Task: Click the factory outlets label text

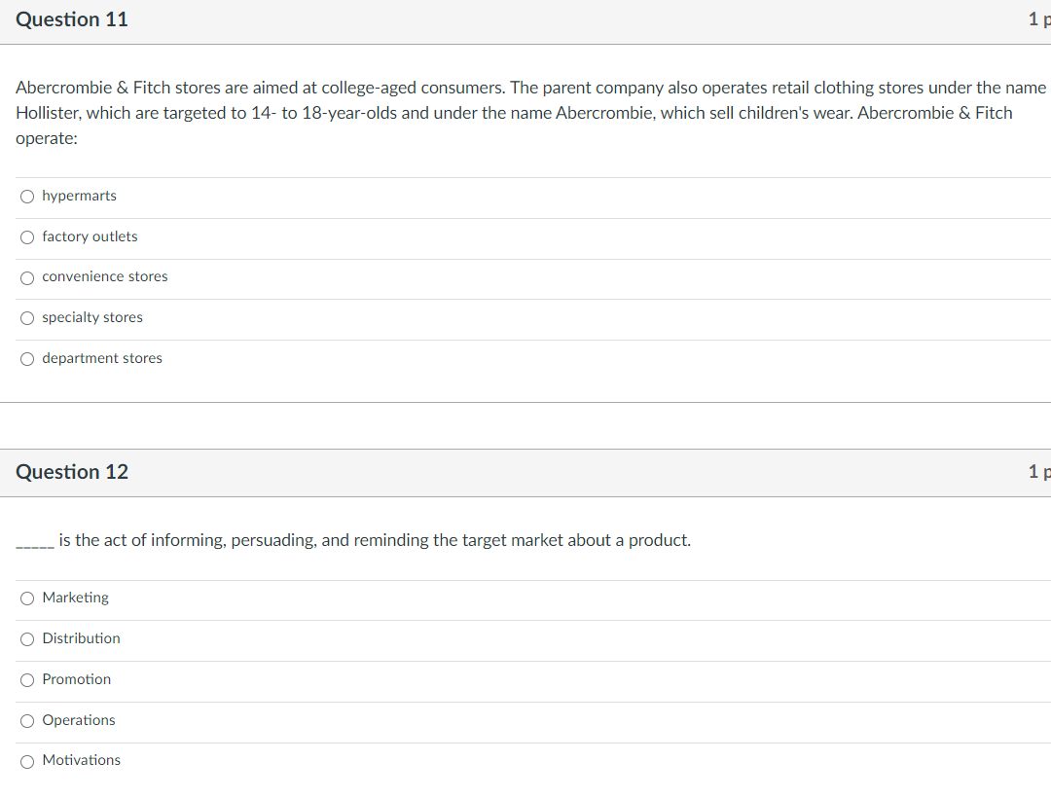Action: (90, 236)
